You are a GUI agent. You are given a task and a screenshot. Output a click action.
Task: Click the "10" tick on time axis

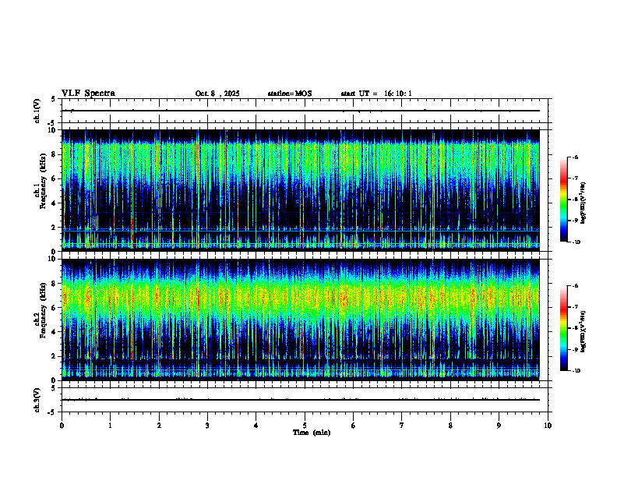click(548, 426)
